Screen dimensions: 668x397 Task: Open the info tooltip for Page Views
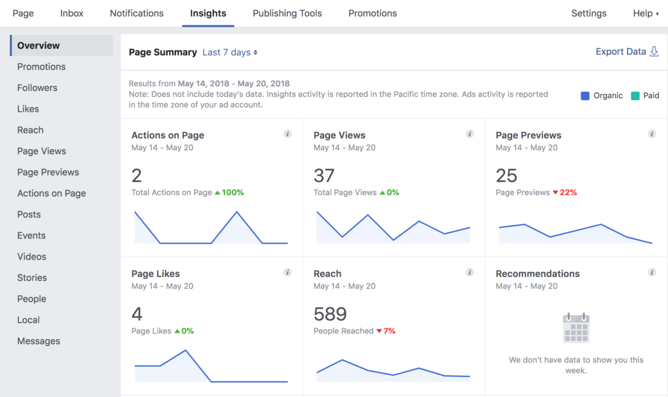coord(469,133)
